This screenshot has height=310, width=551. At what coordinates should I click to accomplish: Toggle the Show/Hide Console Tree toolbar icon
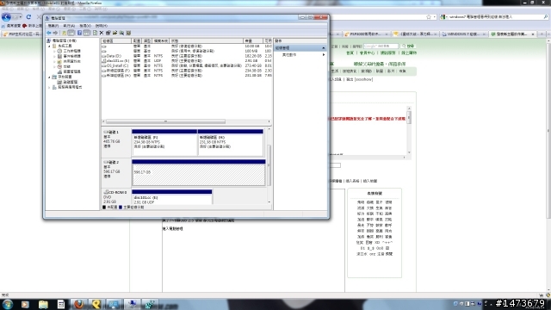tap(71, 33)
